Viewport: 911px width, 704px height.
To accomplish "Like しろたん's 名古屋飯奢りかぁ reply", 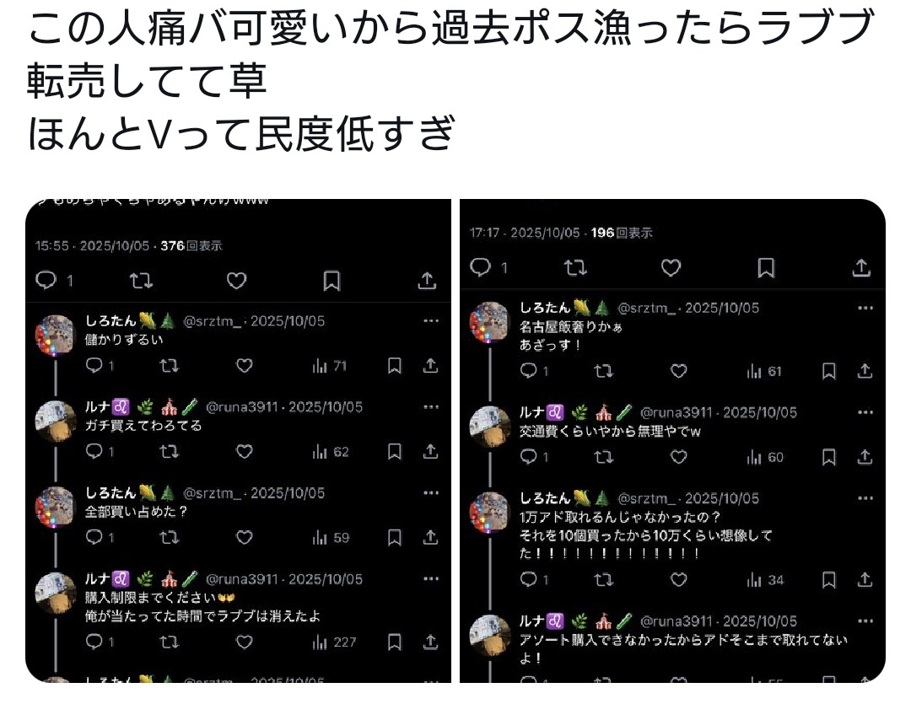I will pyautogui.click(x=678, y=371).
